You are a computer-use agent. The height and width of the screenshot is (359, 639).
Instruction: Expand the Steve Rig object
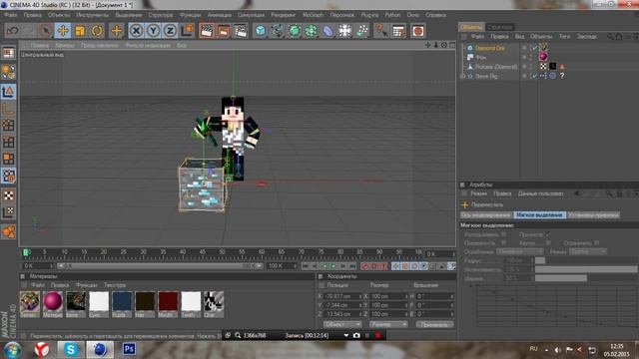pyautogui.click(x=462, y=76)
